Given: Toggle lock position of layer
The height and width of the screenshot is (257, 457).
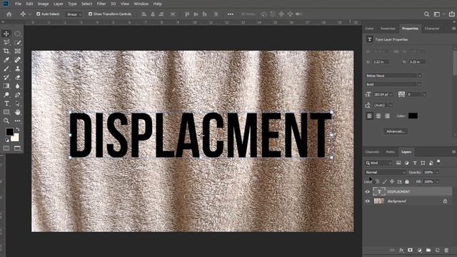Looking at the screenshot, I should click(x=392, y=181).
